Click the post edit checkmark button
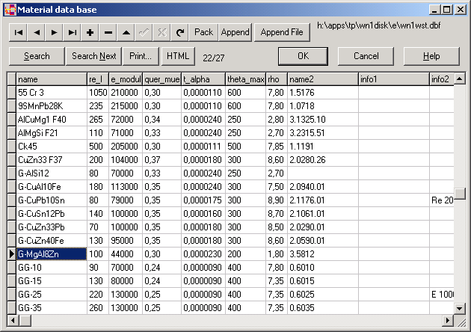The image size is (471, 332). [x=144, y=32]
